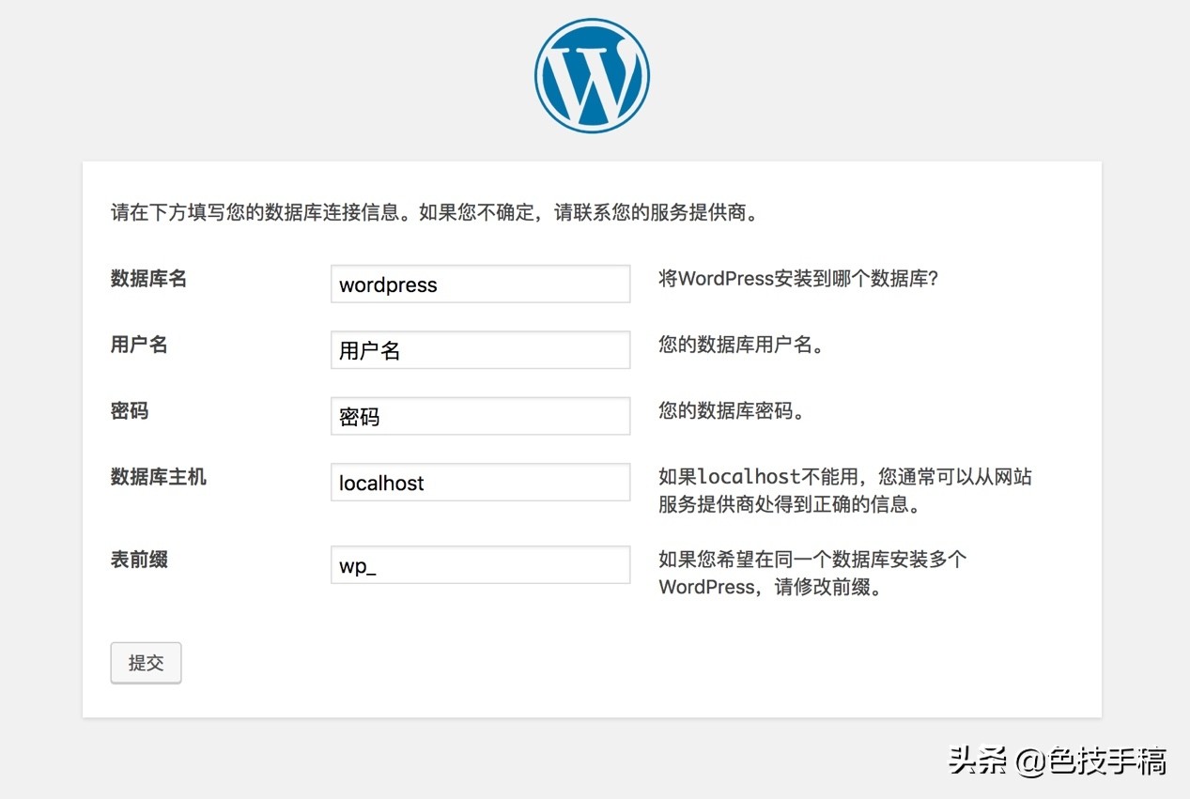Click the table prefix field containing wp_
1190x799 pixels.
(480, 565)
